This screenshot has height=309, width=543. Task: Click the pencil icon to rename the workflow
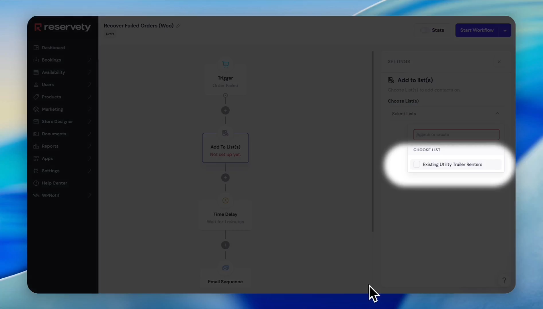pos(178,26)
